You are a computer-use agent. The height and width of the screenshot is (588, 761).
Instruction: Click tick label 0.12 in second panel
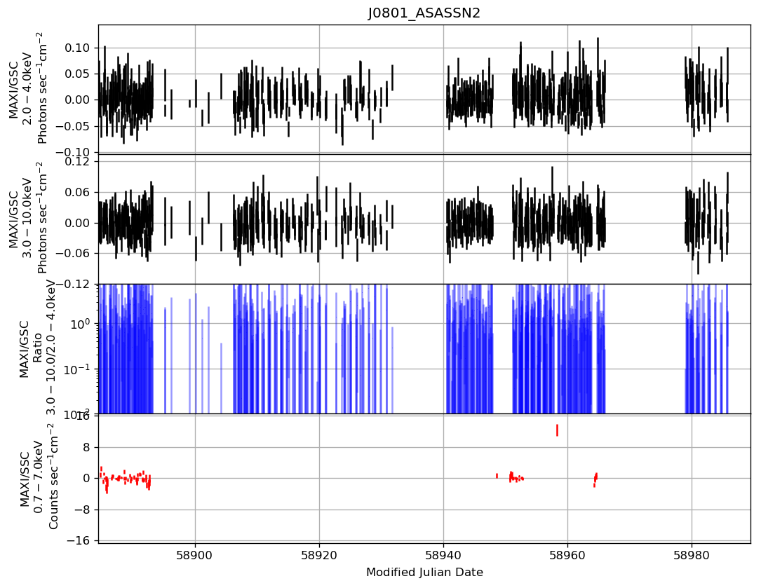(x=78, y=161)
